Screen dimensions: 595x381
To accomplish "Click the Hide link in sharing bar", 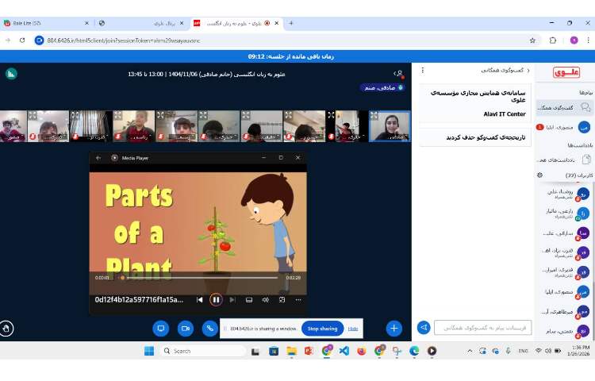I will coord(353,329).
